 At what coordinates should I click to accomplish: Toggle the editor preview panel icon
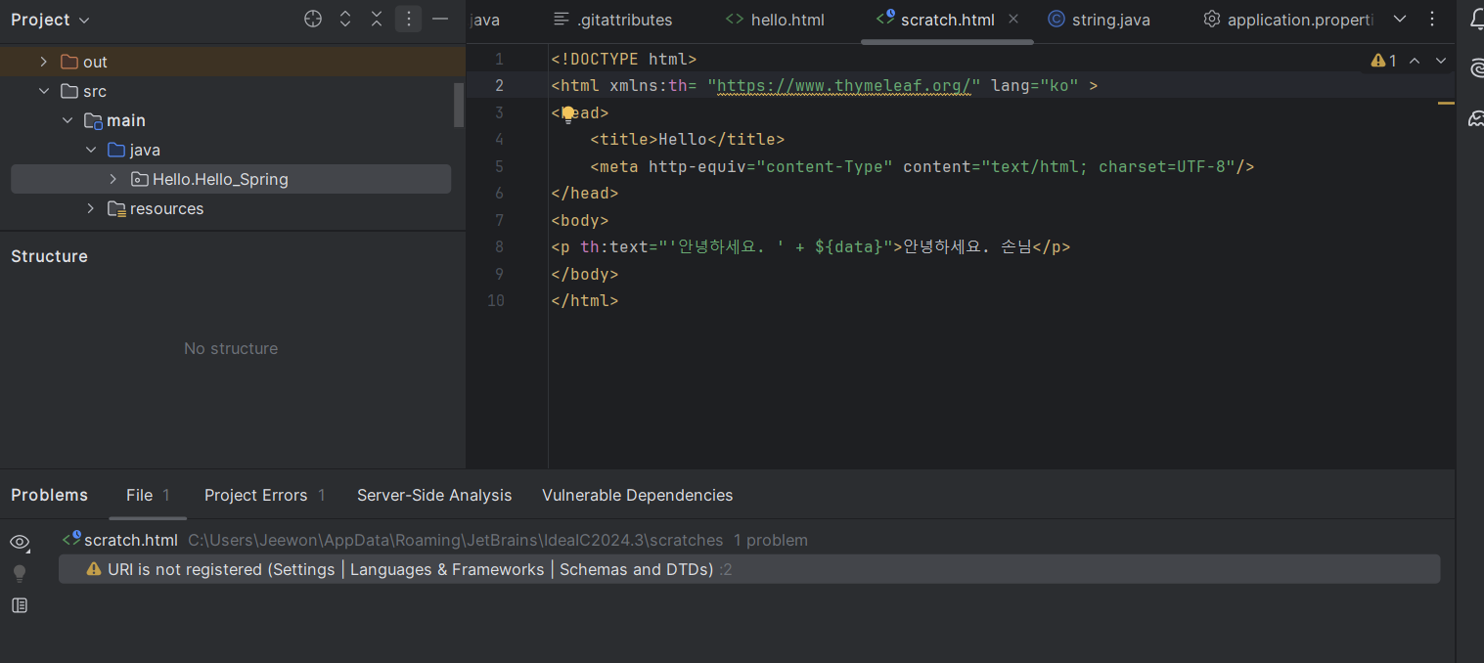(20, 605)
